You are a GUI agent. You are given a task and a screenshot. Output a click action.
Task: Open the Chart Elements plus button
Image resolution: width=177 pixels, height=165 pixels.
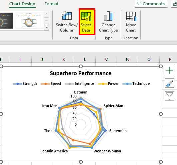170,71
